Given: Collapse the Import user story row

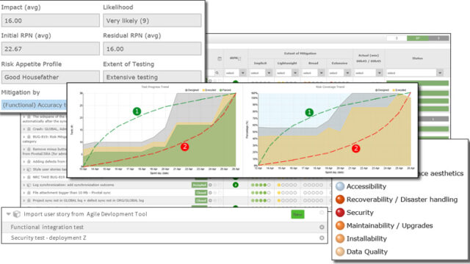Looking at the screenshot, I should 8,214.
